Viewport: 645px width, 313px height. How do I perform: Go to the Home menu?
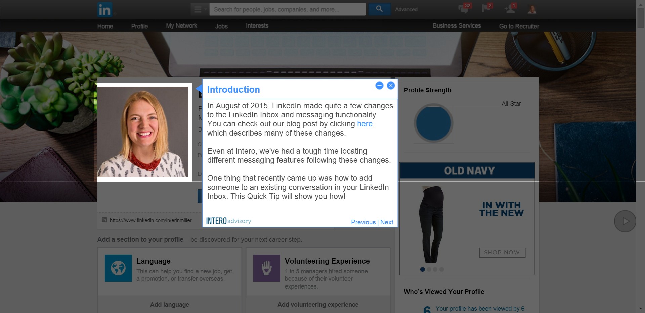105,26
